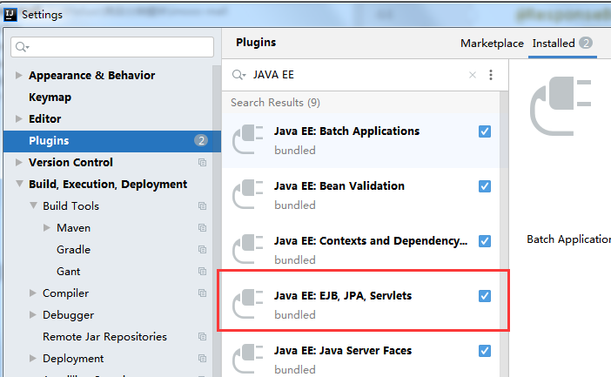The height and width of the screenshot is (377, 611).
Task: Open the Keymap settings page
Action: pyautogui.click(x=50, y=98)
